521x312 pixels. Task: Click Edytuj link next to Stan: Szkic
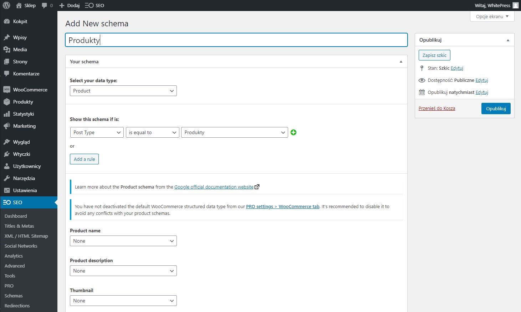click(x=457, y=68)
